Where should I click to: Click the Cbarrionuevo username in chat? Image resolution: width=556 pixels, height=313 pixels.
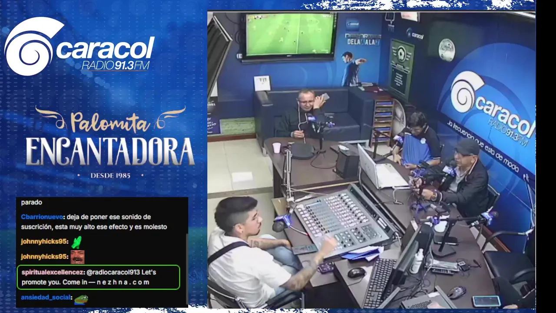point(43,216)
